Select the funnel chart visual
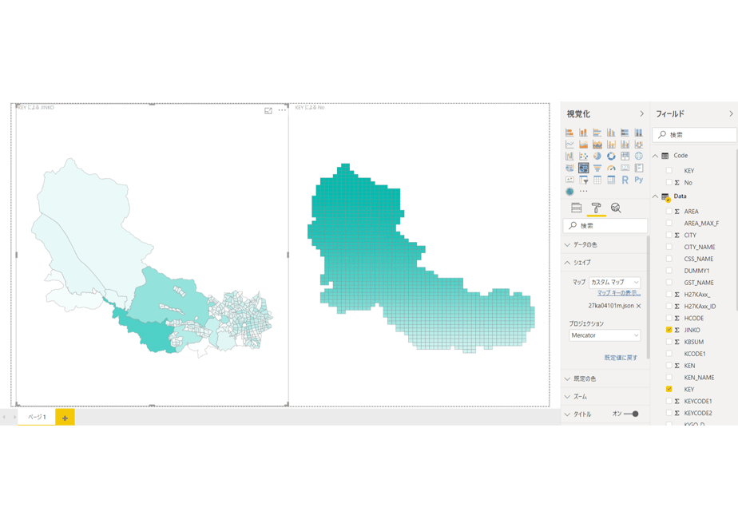Image resolution: width=738 pixels, height=527 pixels. click(x=597, y=168)
